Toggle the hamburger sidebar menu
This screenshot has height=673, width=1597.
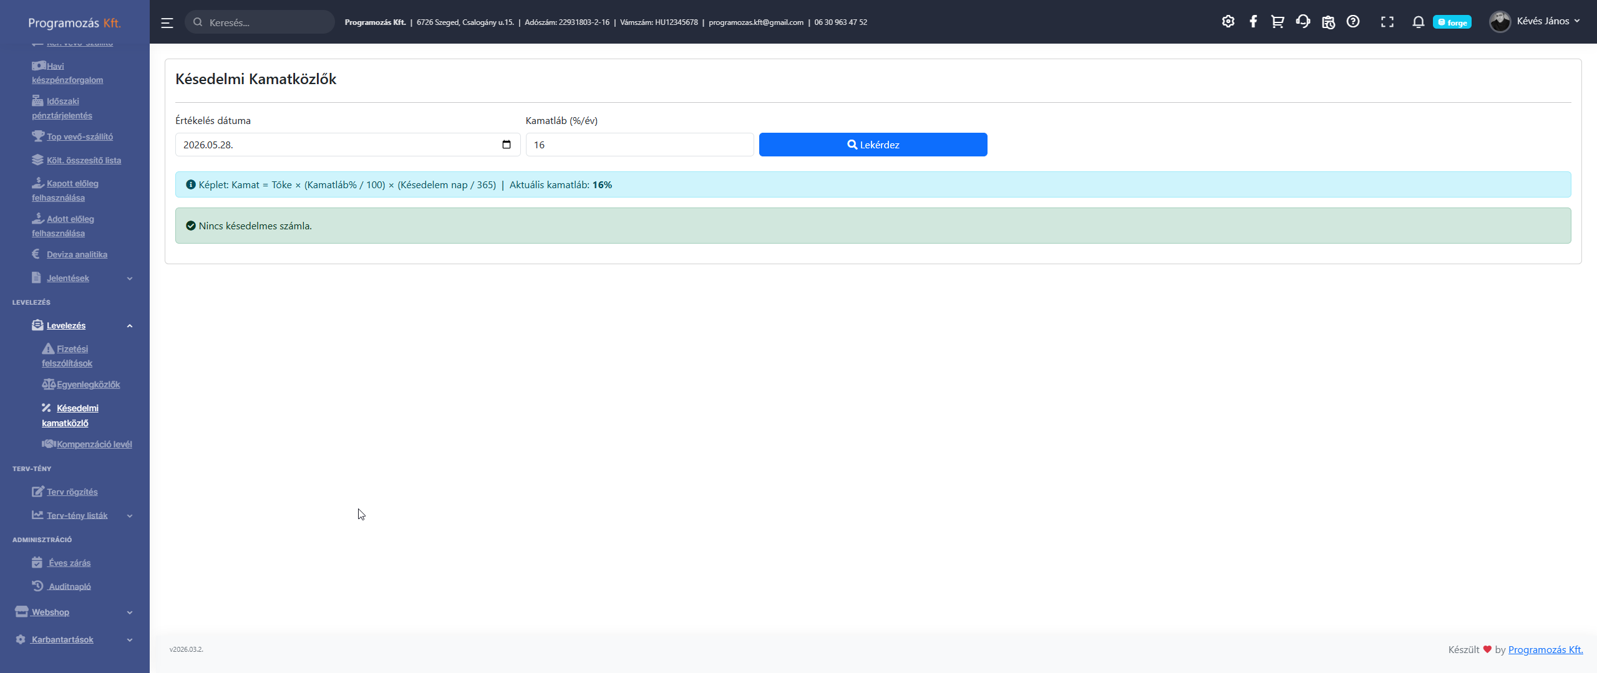pos(167,23)
